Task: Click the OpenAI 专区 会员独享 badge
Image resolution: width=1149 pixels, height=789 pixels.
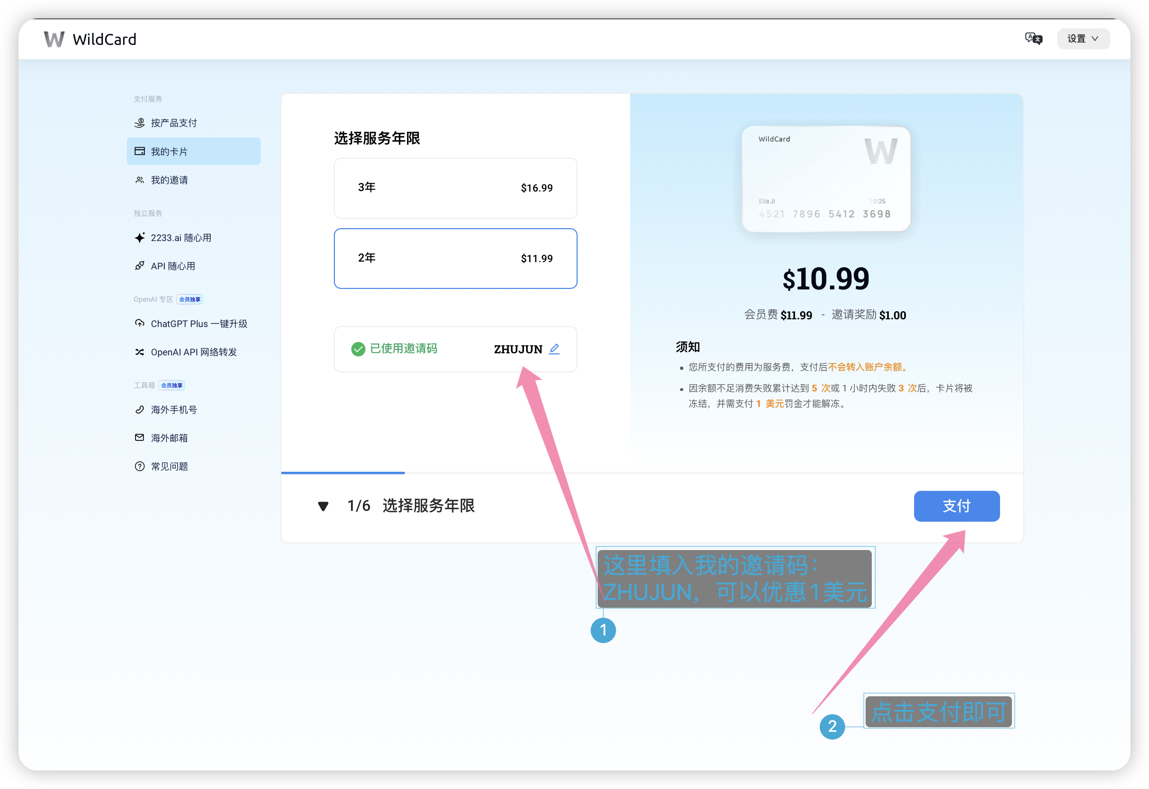Action: click(190, 299)
